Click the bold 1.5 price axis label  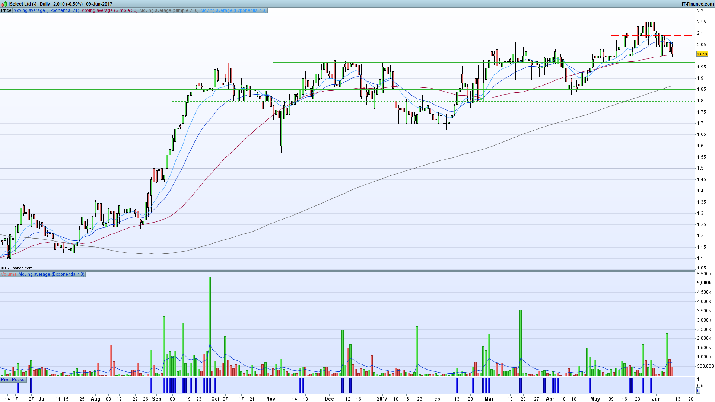tap(700, 168)
